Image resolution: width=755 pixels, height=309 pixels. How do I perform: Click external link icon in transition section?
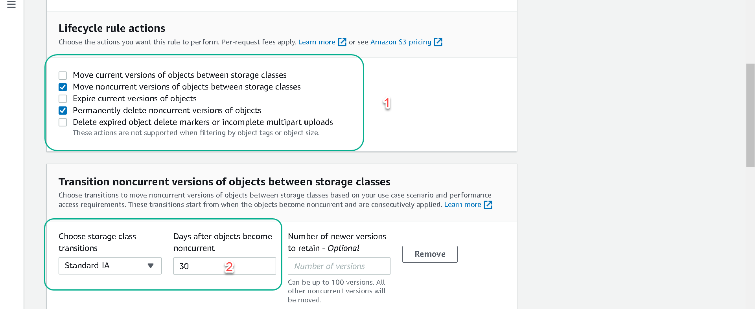click(488, 205)
